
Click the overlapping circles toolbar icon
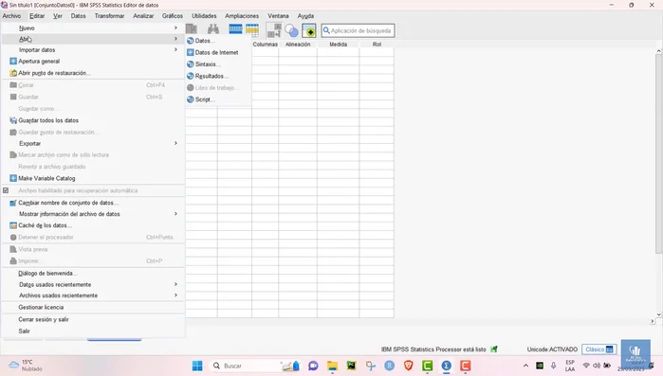tap(291, 30)
